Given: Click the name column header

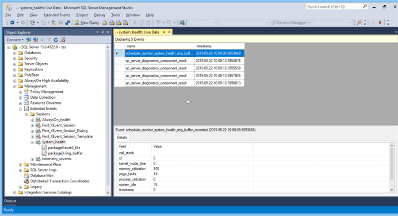Looking at the screenshot, I should (160, 46).
